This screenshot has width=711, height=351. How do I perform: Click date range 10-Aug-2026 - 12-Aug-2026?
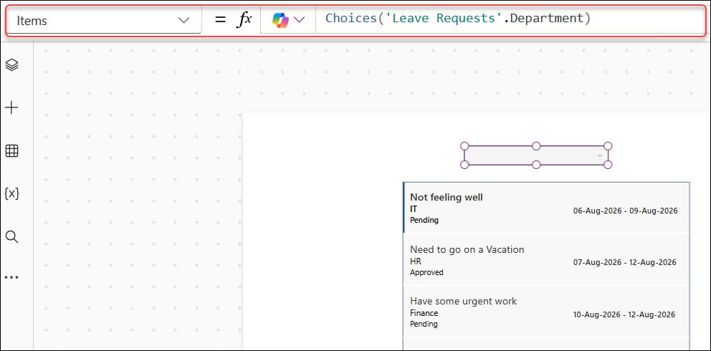click(x=624, y=314)
